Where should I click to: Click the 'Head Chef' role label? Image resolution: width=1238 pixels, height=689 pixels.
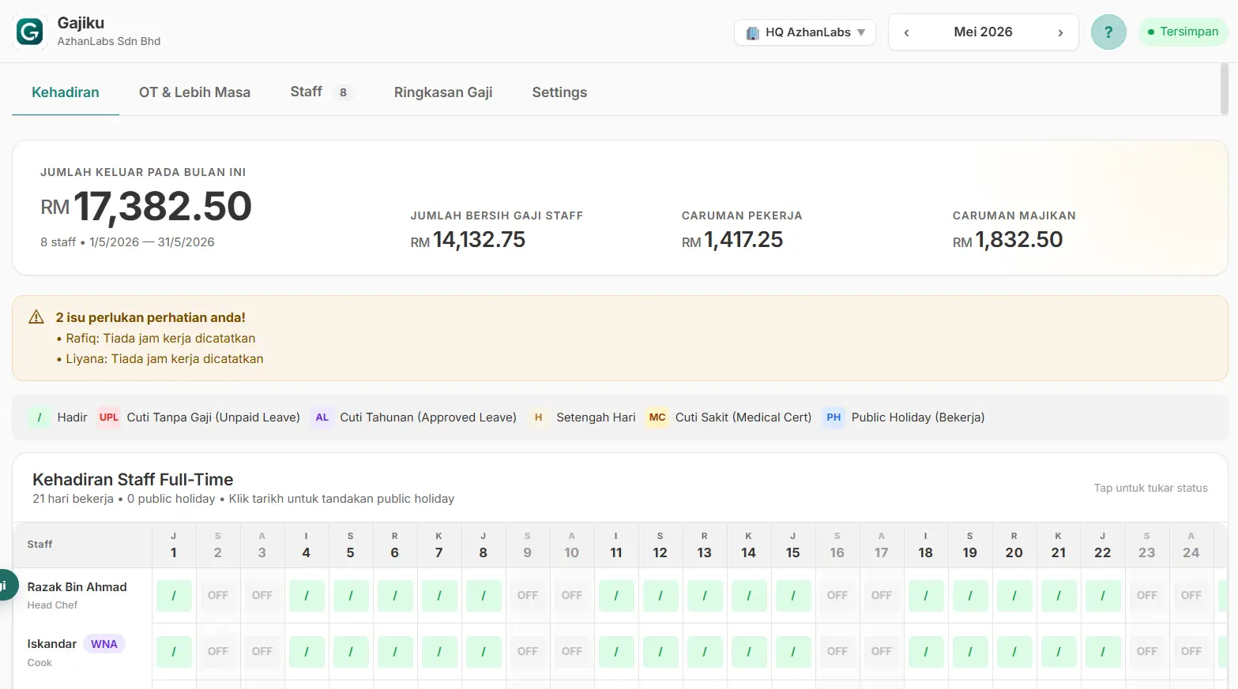point(52,605)
